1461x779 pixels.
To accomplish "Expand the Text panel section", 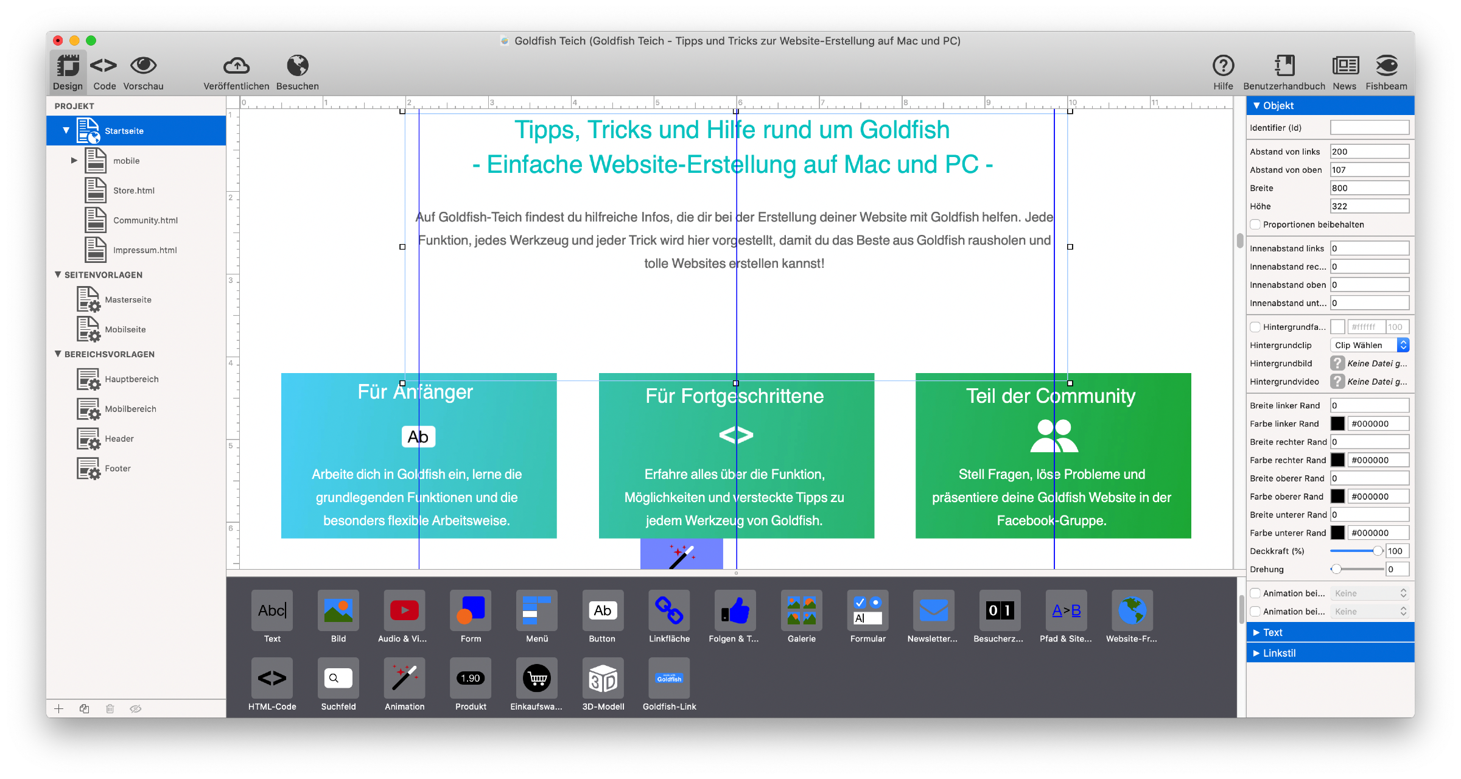I will (1256, 632).
